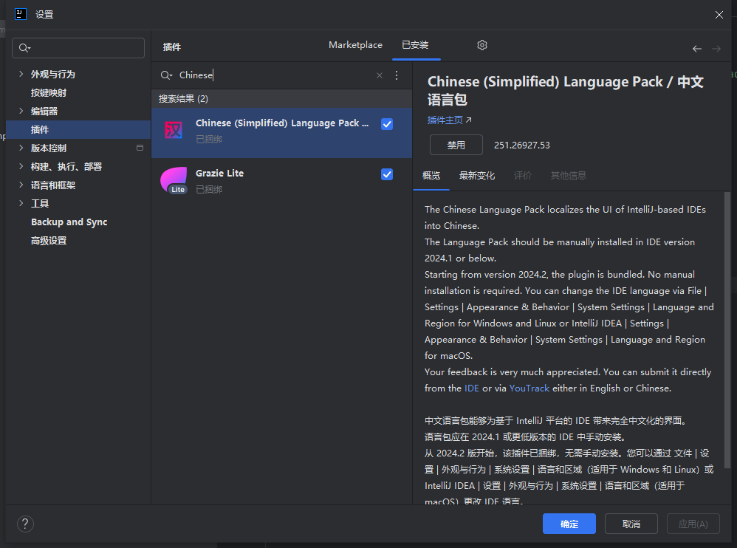Select 高级设置 in settings tree
Screen dimensions: 737x548
(49, 240)
